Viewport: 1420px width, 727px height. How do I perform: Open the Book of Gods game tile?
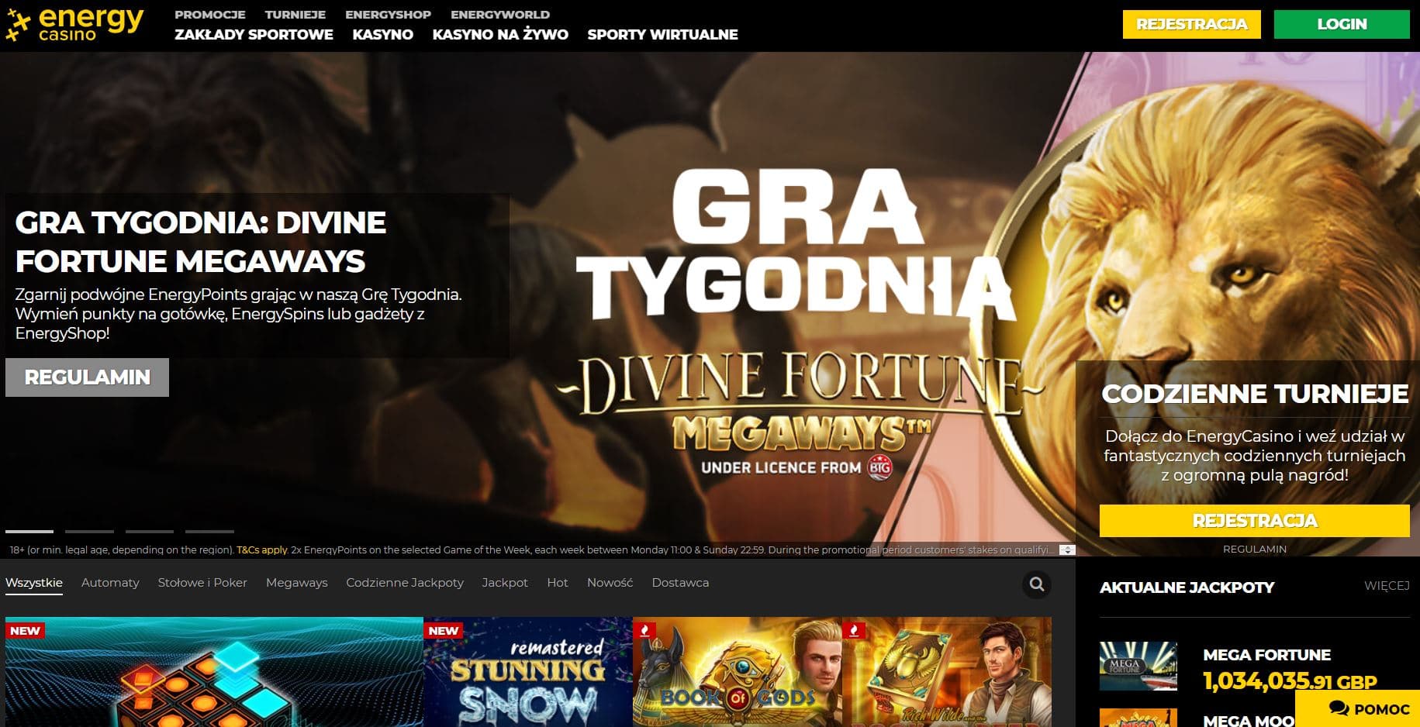(x=737, y=672)
